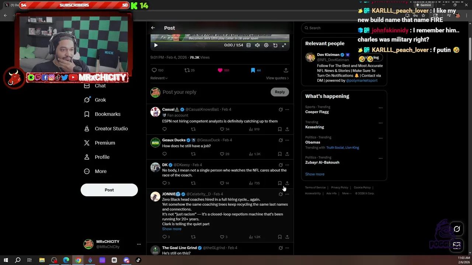Open the Truth Social trending link
The height and width of the screenshot is (265, 472).
(335, 148)
